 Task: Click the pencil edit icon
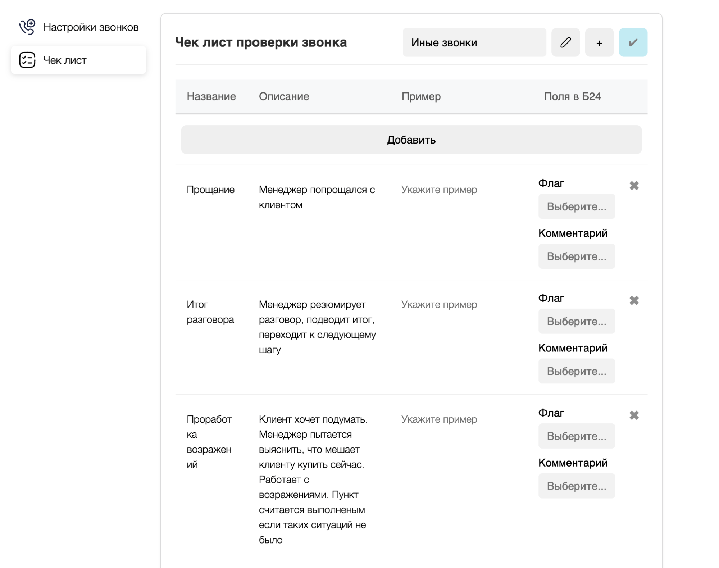click(565, 42)
